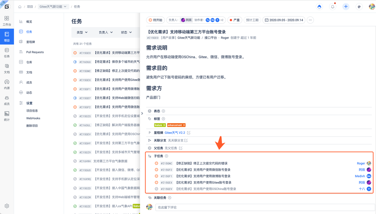Change the 严重 priority selector

point(235,20)
